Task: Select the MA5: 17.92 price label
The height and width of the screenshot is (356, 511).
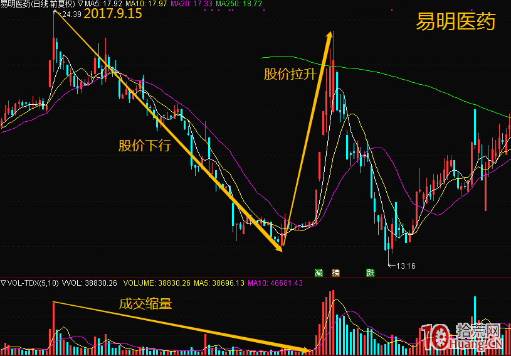Action: pos(103,4)
